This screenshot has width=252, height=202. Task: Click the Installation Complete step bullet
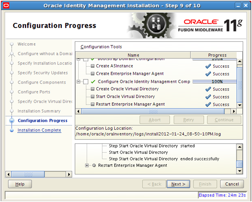[12, 130]
